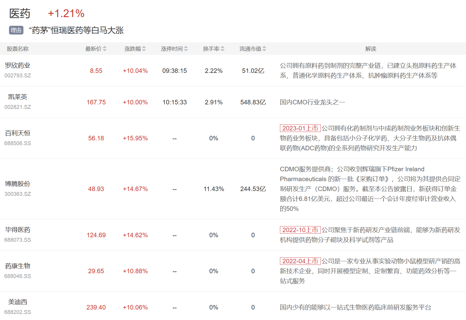
Task: Click market cap 244.53亿
Action: (253, 189)
